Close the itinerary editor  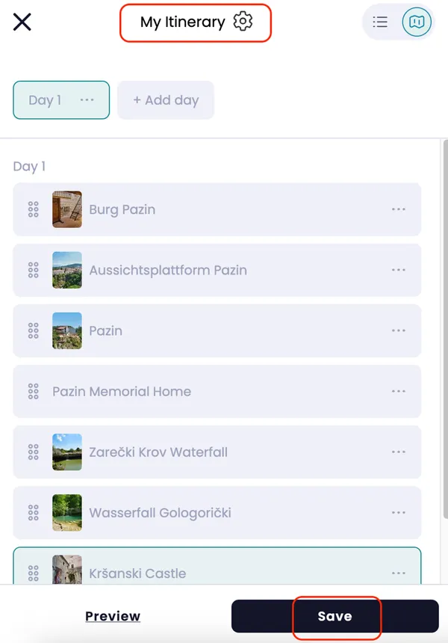coord(22,22)
